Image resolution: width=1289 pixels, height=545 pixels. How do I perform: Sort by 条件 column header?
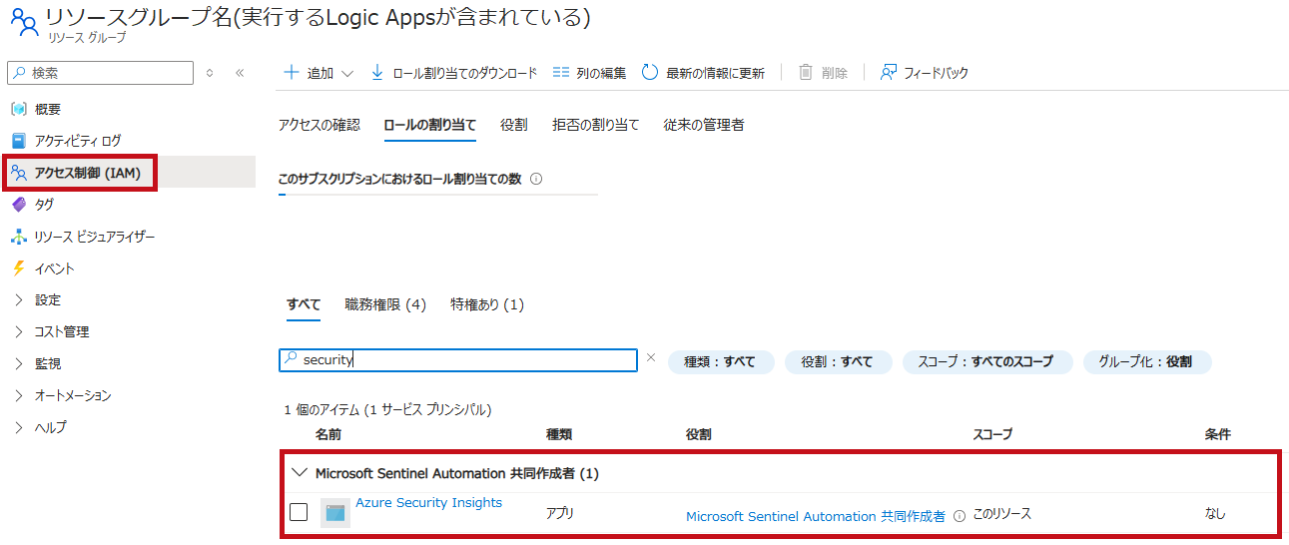pos(1218,434)
